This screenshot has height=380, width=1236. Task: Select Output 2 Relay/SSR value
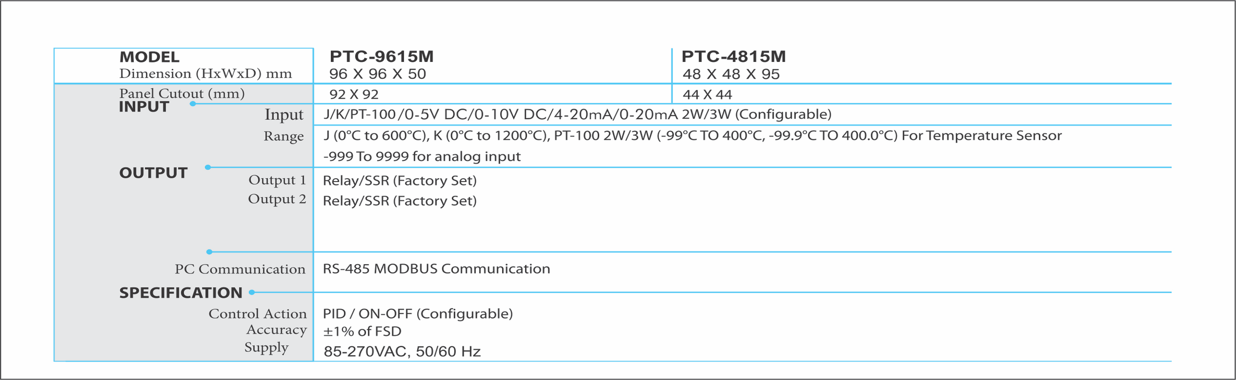[400, 201]
